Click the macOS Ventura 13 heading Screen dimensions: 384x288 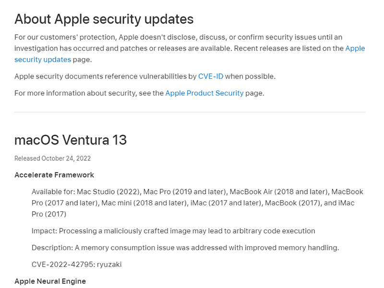pos(71,140)
